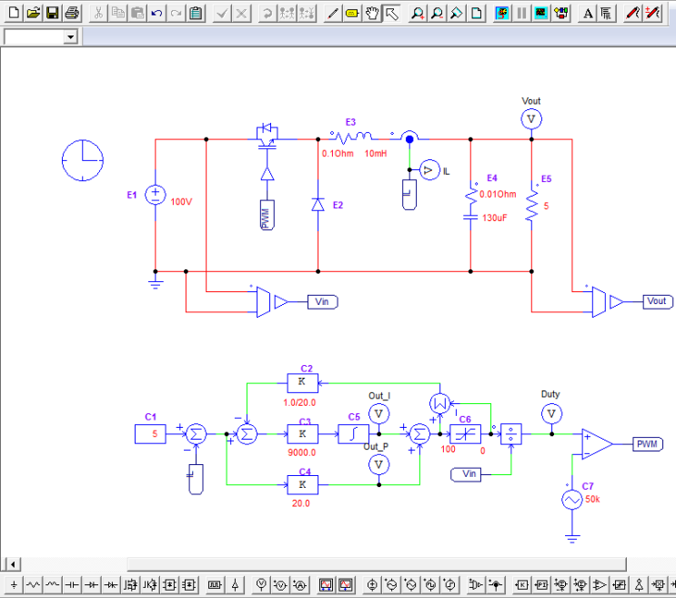
Task: Click the lined list icon beside the A tool
Action: (x=607, y=14)
